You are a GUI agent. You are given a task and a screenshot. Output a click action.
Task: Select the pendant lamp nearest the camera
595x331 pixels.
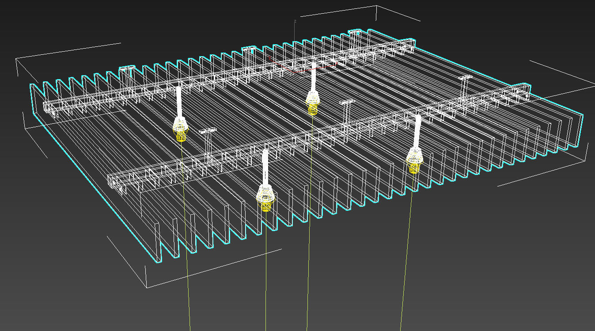(265, 180)
